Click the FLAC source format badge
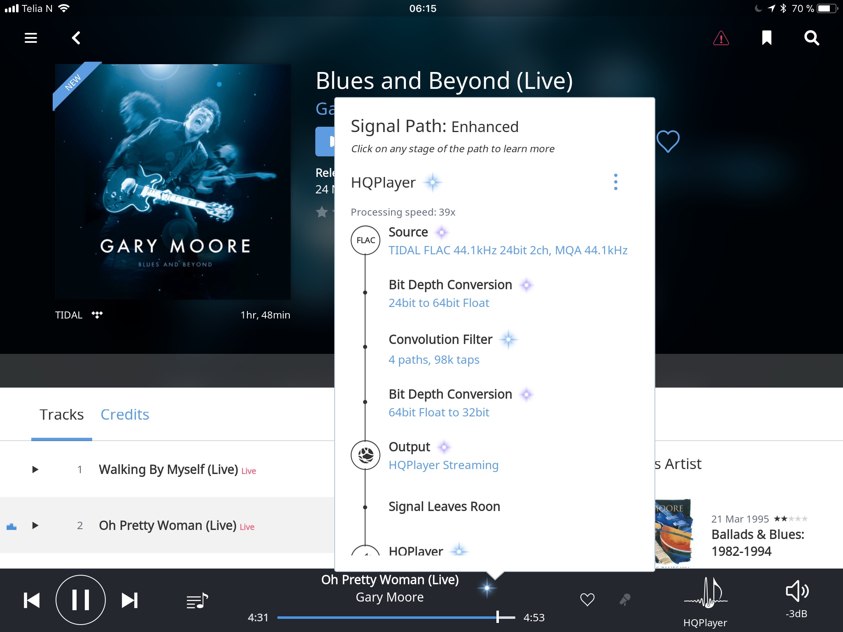This screenshot has height=632, width=843. click(x=366, y=240)
